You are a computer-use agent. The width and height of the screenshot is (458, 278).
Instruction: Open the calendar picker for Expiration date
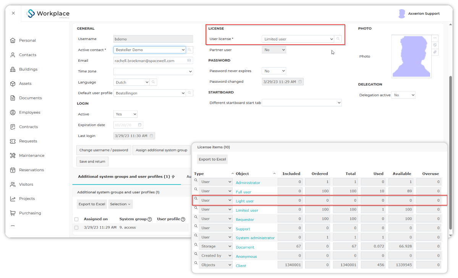click(140, 125)
